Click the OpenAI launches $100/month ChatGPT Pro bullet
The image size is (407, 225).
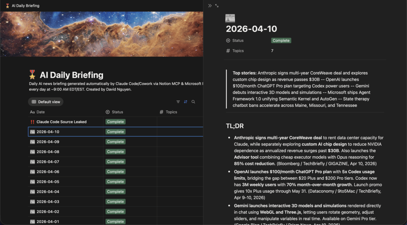pos(308,185)
